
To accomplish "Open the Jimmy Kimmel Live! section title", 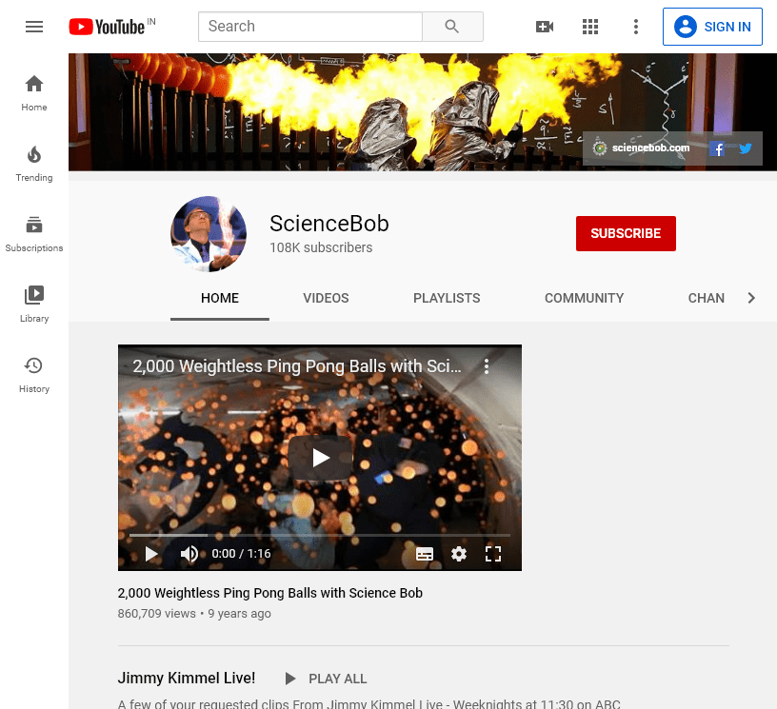I will pyautogui.click(x=187, y=678).
